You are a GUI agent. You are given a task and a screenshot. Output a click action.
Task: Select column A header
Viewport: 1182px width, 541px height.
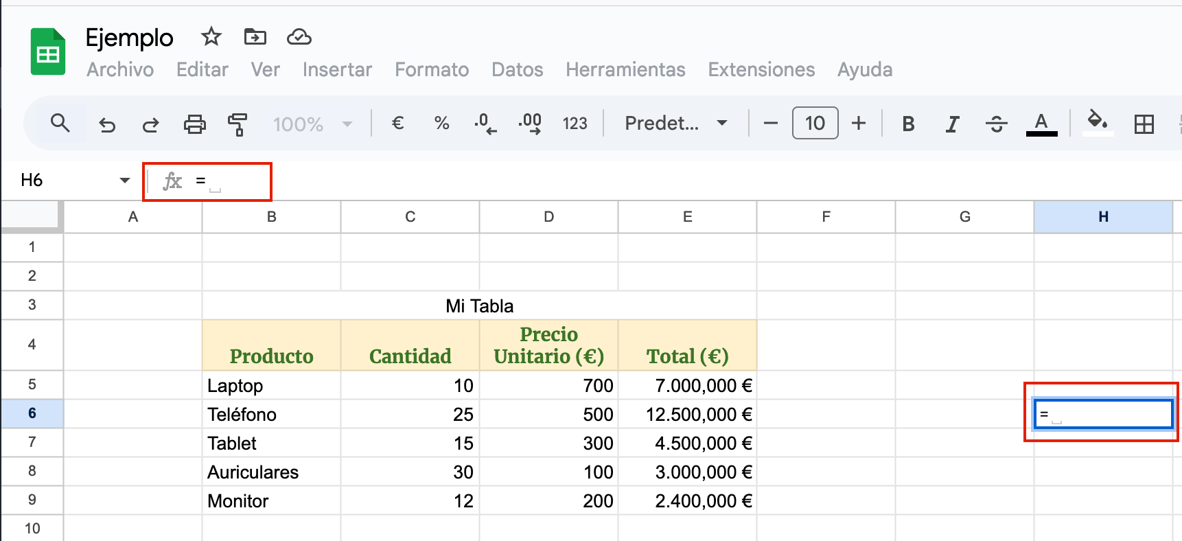[133, 217]
